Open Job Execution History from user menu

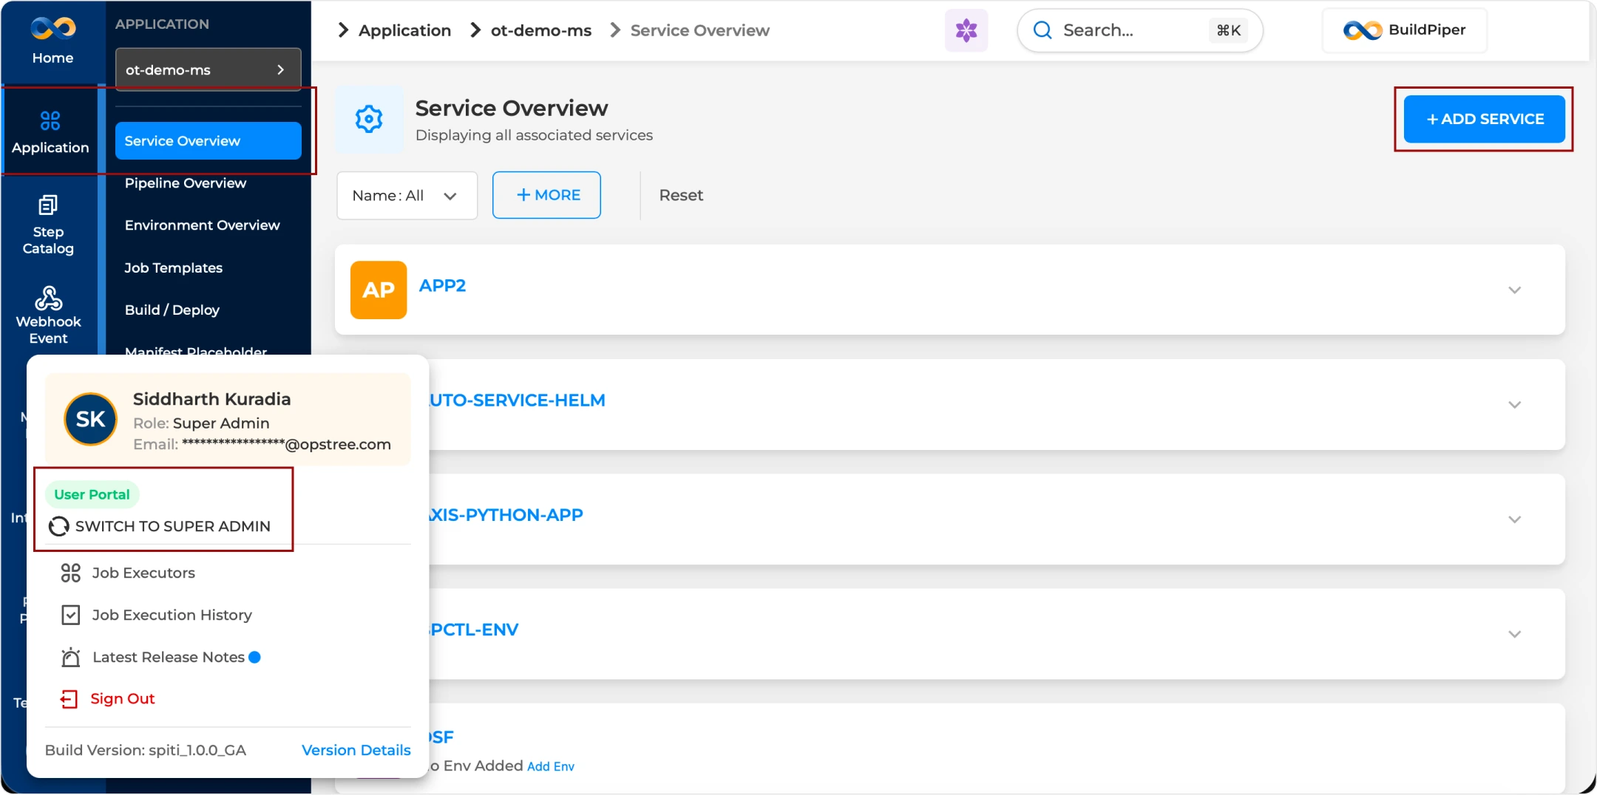pos(172,615)
